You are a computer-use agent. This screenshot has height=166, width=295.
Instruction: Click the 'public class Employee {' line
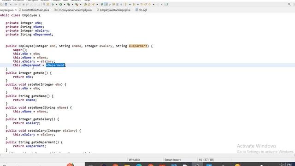point(20,15)
